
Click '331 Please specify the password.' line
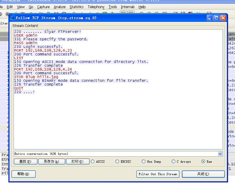click(x=51, y=39)
